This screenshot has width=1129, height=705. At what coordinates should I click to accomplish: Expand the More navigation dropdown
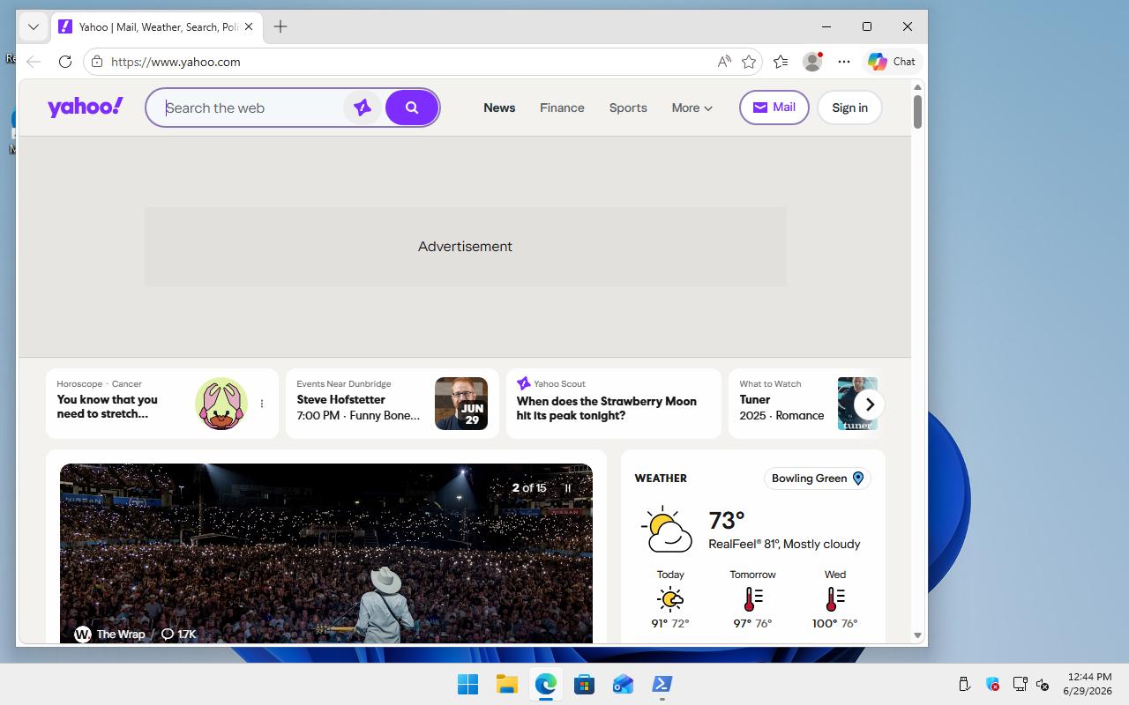click(x=692, y=108)
